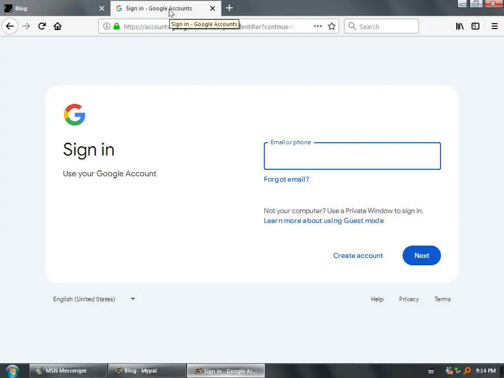Click the 9:14 PM clock

(486, 371)
